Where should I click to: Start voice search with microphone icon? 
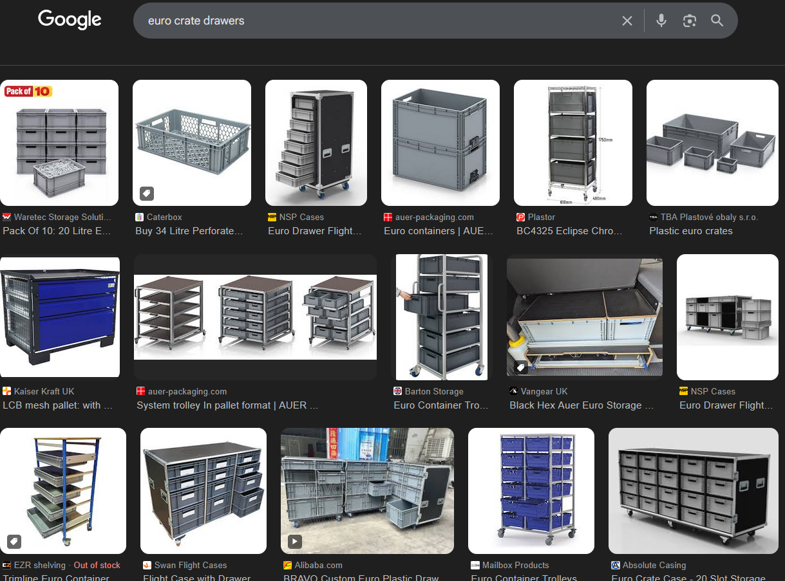(661, 21)
